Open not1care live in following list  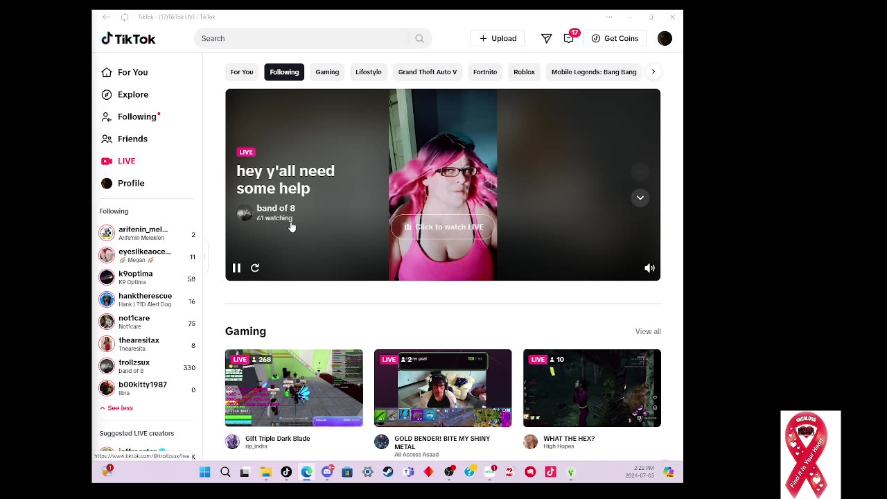[x=148, y=322]
